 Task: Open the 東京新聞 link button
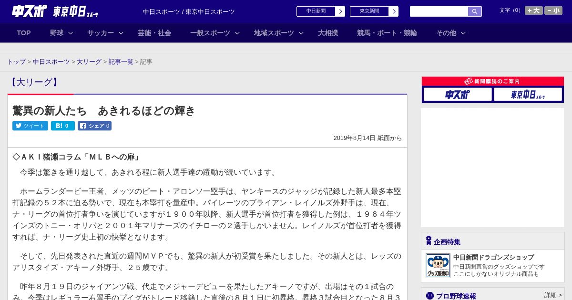369,11
